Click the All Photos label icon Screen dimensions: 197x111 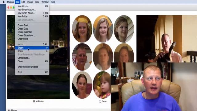[x=34, y=101]
